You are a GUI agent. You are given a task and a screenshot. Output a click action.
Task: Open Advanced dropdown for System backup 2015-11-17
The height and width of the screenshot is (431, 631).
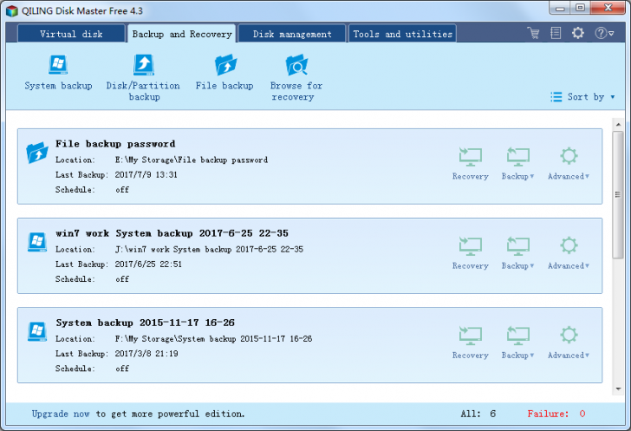point(569,343)
